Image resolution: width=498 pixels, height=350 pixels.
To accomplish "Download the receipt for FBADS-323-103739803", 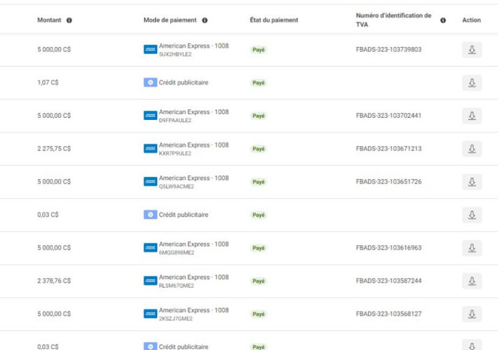I will pyautogui.click(x=471, y=50).
